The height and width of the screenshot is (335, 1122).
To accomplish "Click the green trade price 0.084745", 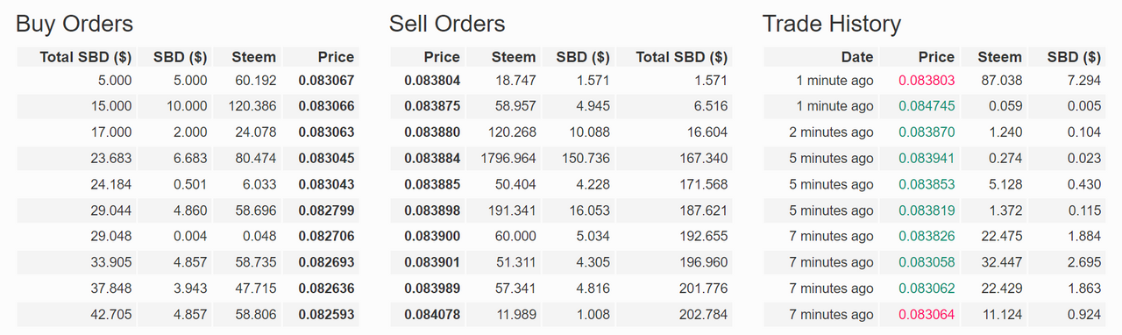I will [x=926, y=106].
